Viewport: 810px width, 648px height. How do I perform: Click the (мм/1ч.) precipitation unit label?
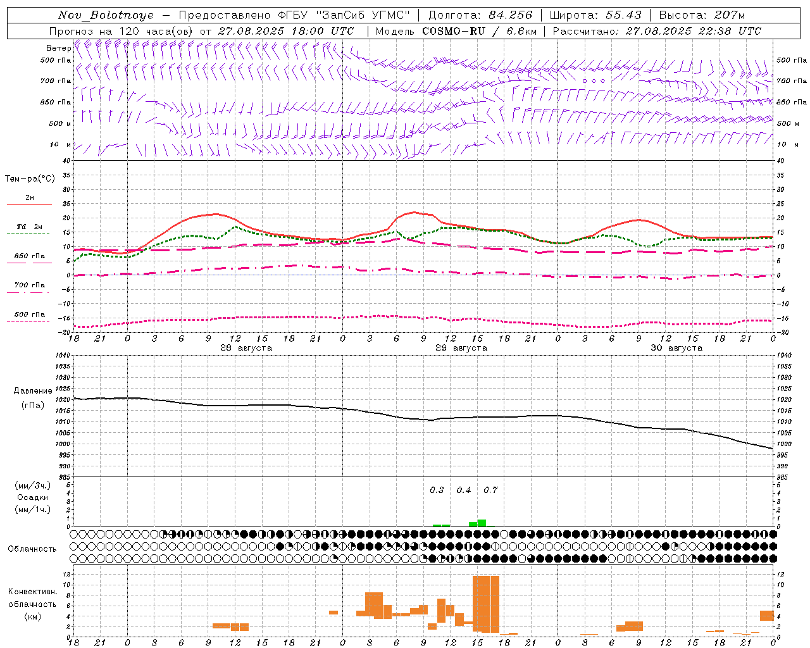coord(33,509)
